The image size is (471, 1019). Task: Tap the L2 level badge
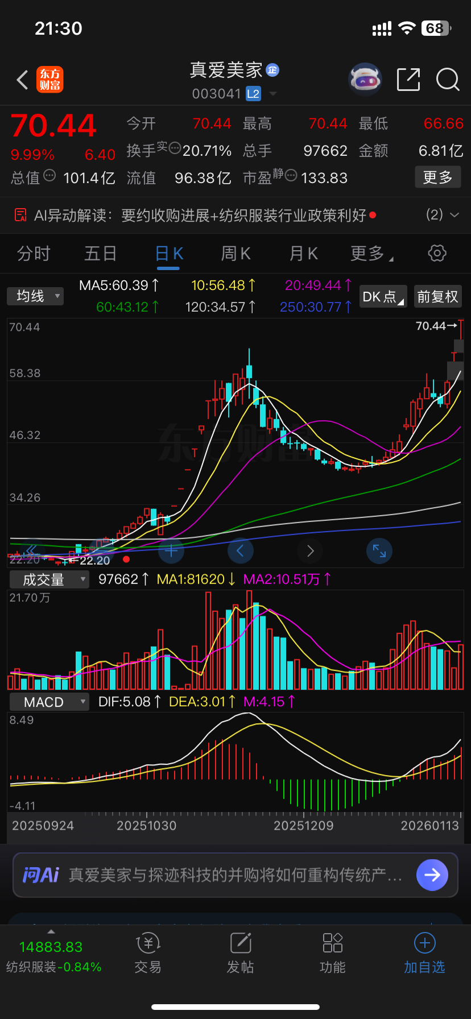[253, 94]
